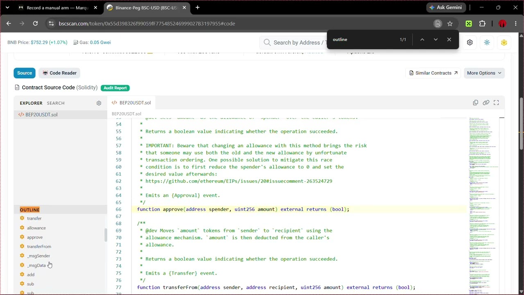Open the browser tab search dropdown
This screenshot has width=524, height=295.
pyautogui.click(x=7, y=7)
